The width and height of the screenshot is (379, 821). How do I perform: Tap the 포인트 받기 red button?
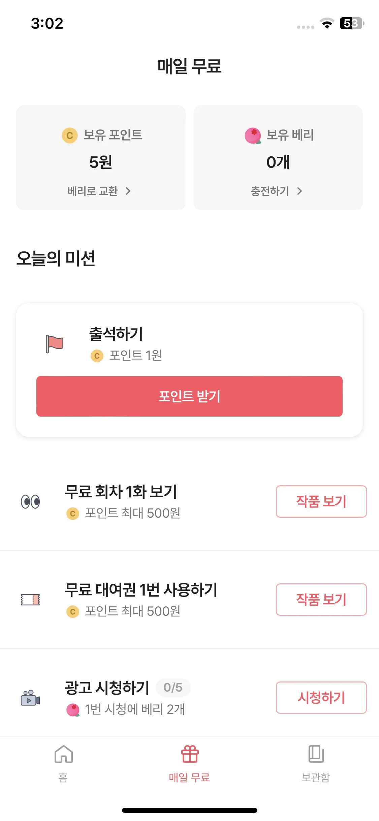189,396
